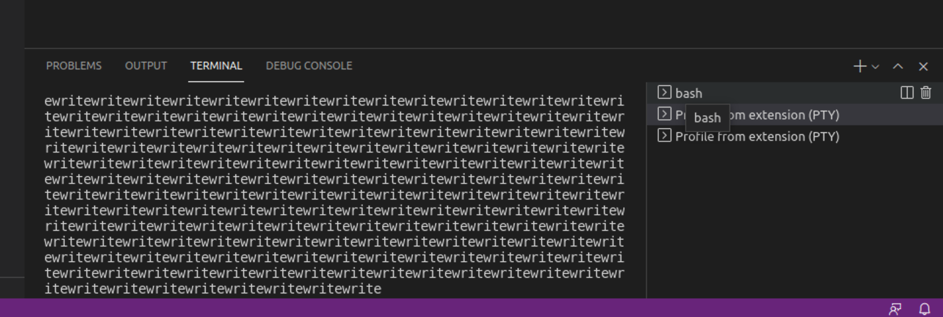Close the terminal panel with the X
The height and width of the screenshot is (317, 943).
pos(923,66)
